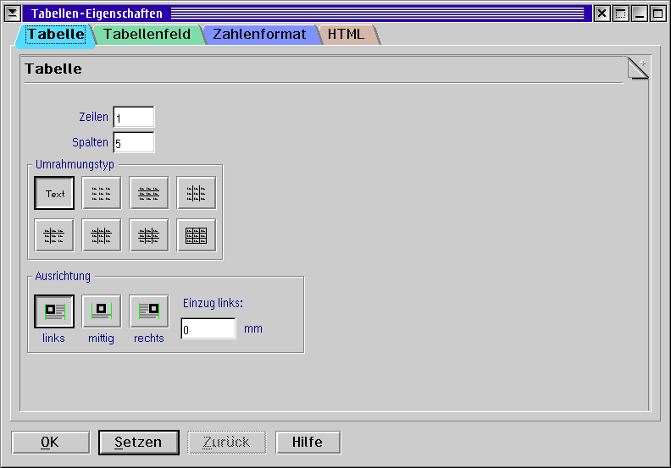Click the 'Zeilen' label
Viewport: 671px width, 468px height.
tap(94, 117)
